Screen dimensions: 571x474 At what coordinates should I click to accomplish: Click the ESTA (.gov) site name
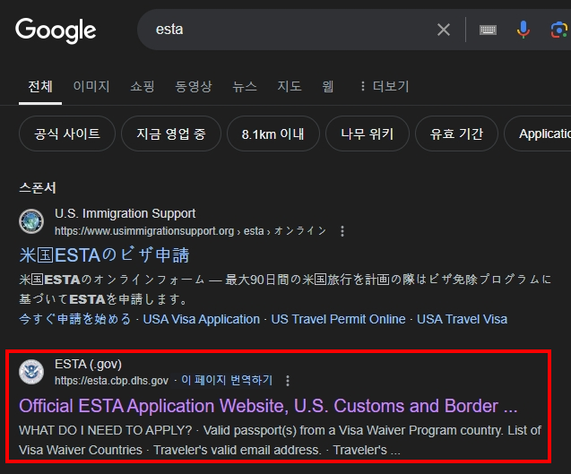click(x=88, y=364)
